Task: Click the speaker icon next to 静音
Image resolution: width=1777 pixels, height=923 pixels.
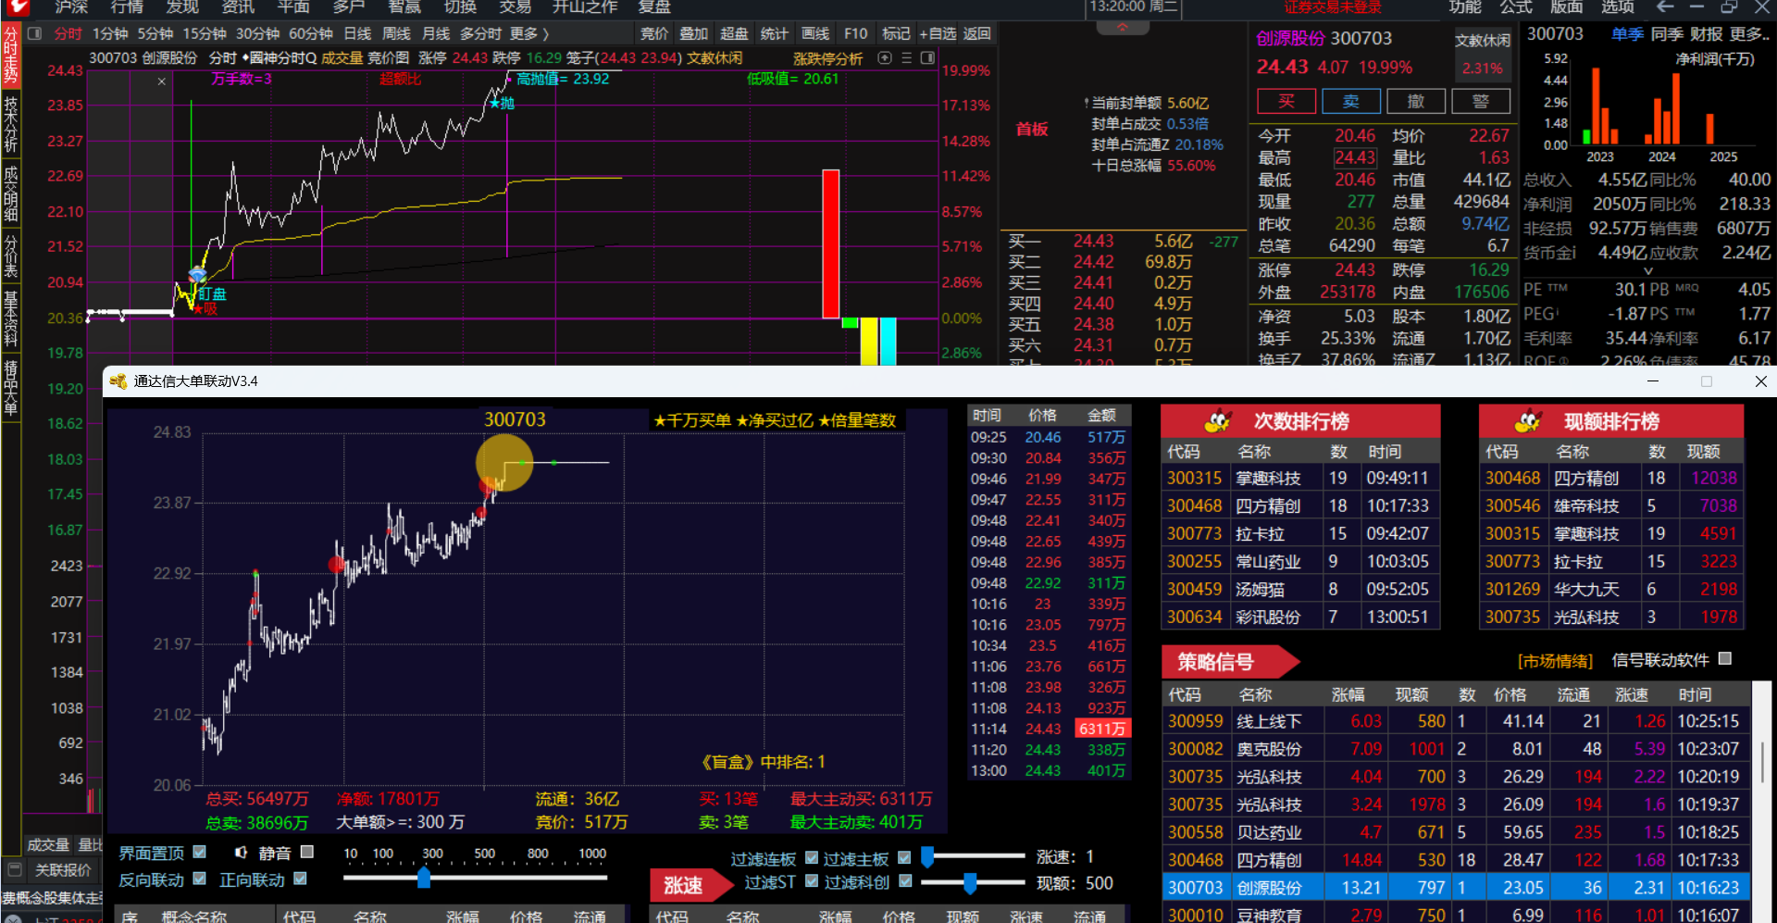Action: click(241, 852)
